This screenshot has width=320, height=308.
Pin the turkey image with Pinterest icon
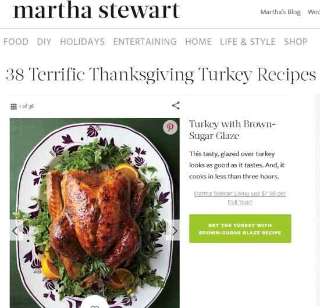click(170, 127)
